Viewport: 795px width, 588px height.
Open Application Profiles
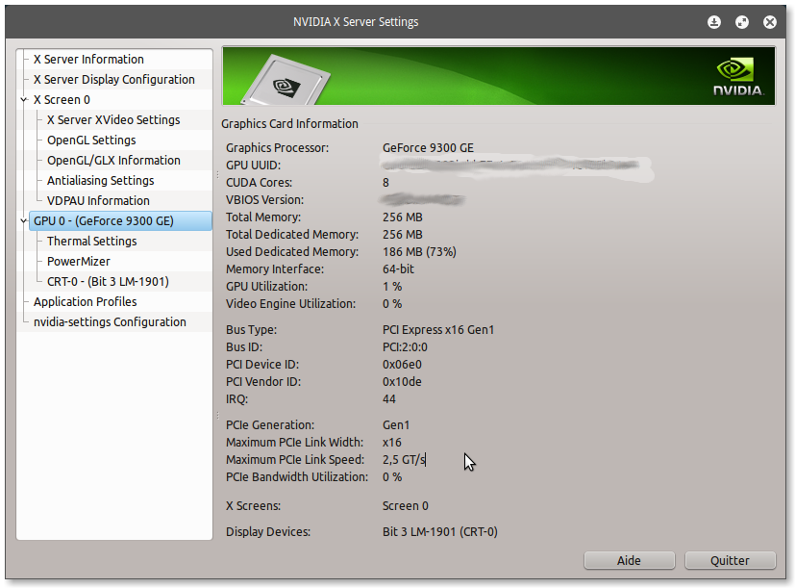click(x=86, y=302)
